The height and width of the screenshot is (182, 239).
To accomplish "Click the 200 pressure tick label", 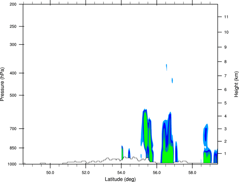I will pos(13,4).
